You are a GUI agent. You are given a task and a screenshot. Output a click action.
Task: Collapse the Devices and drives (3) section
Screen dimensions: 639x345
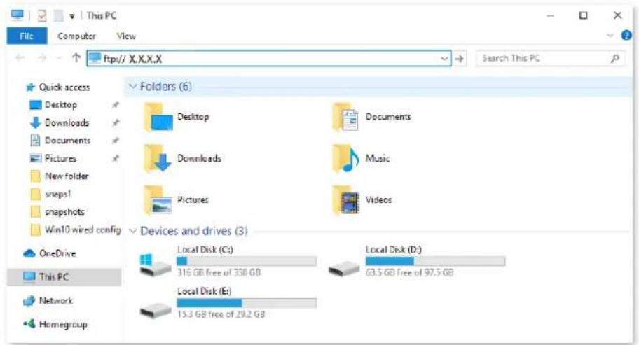132,231
